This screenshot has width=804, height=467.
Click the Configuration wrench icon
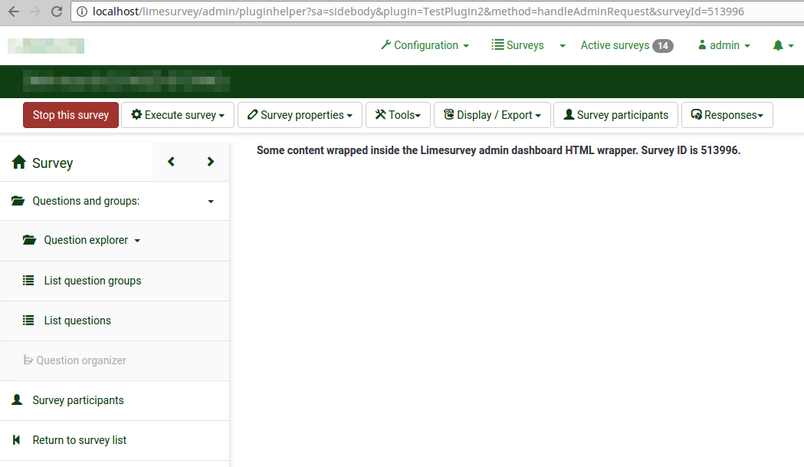point(386,44)
